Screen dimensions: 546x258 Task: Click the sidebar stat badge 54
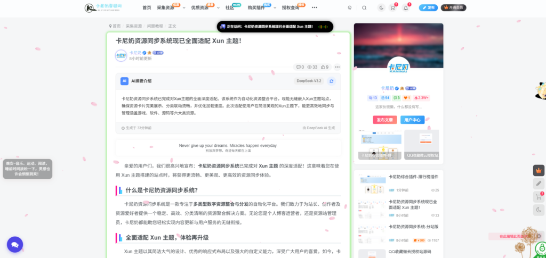(x=385, y=98)
